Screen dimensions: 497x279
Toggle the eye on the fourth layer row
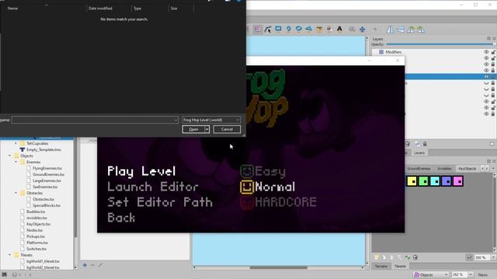click(486, 71)
